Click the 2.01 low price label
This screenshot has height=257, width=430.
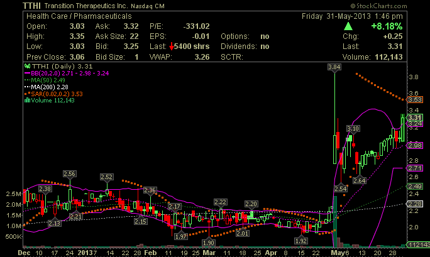pos(243,233)
